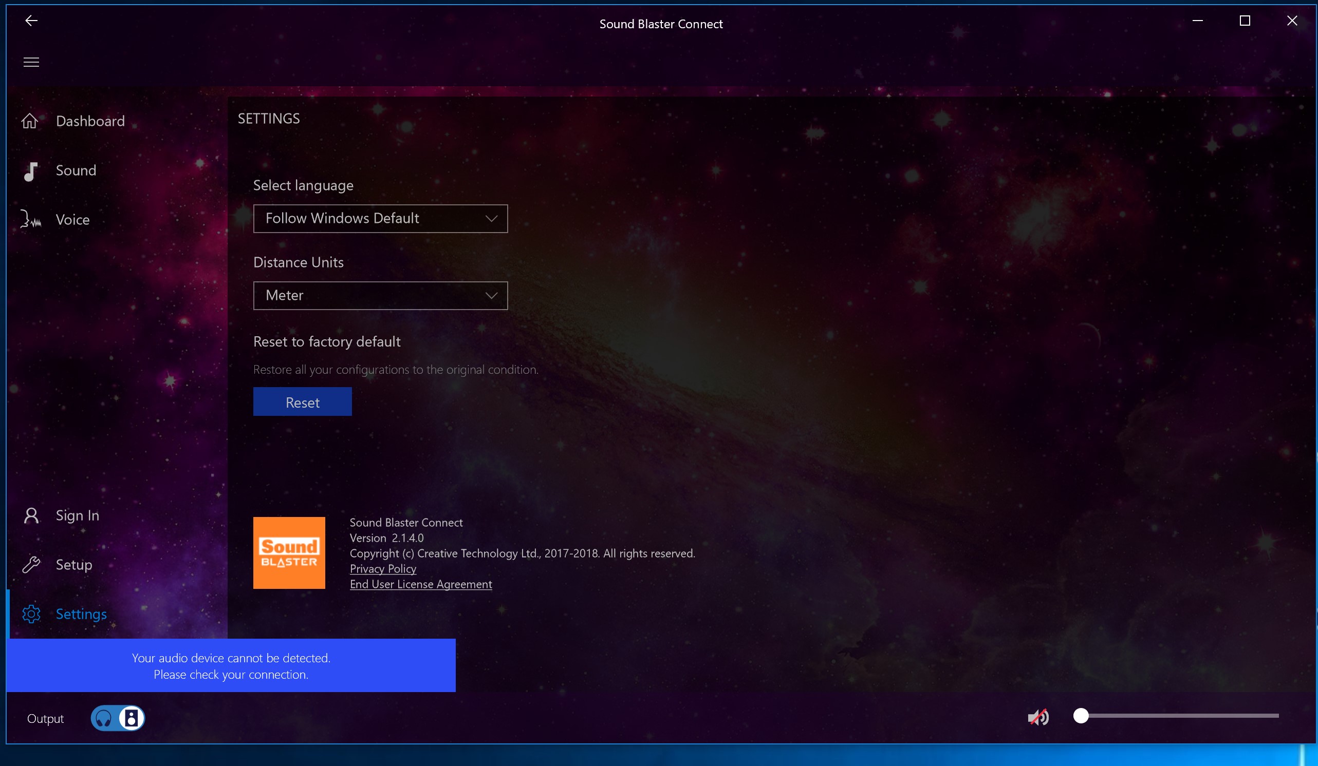Screen dimensions: 1318x766
Task: Close the Sound Blaster Connect window
Action: click(1292, 21)
